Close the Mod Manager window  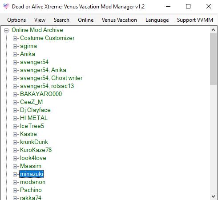pyautogui.click(x=209, y=6)
